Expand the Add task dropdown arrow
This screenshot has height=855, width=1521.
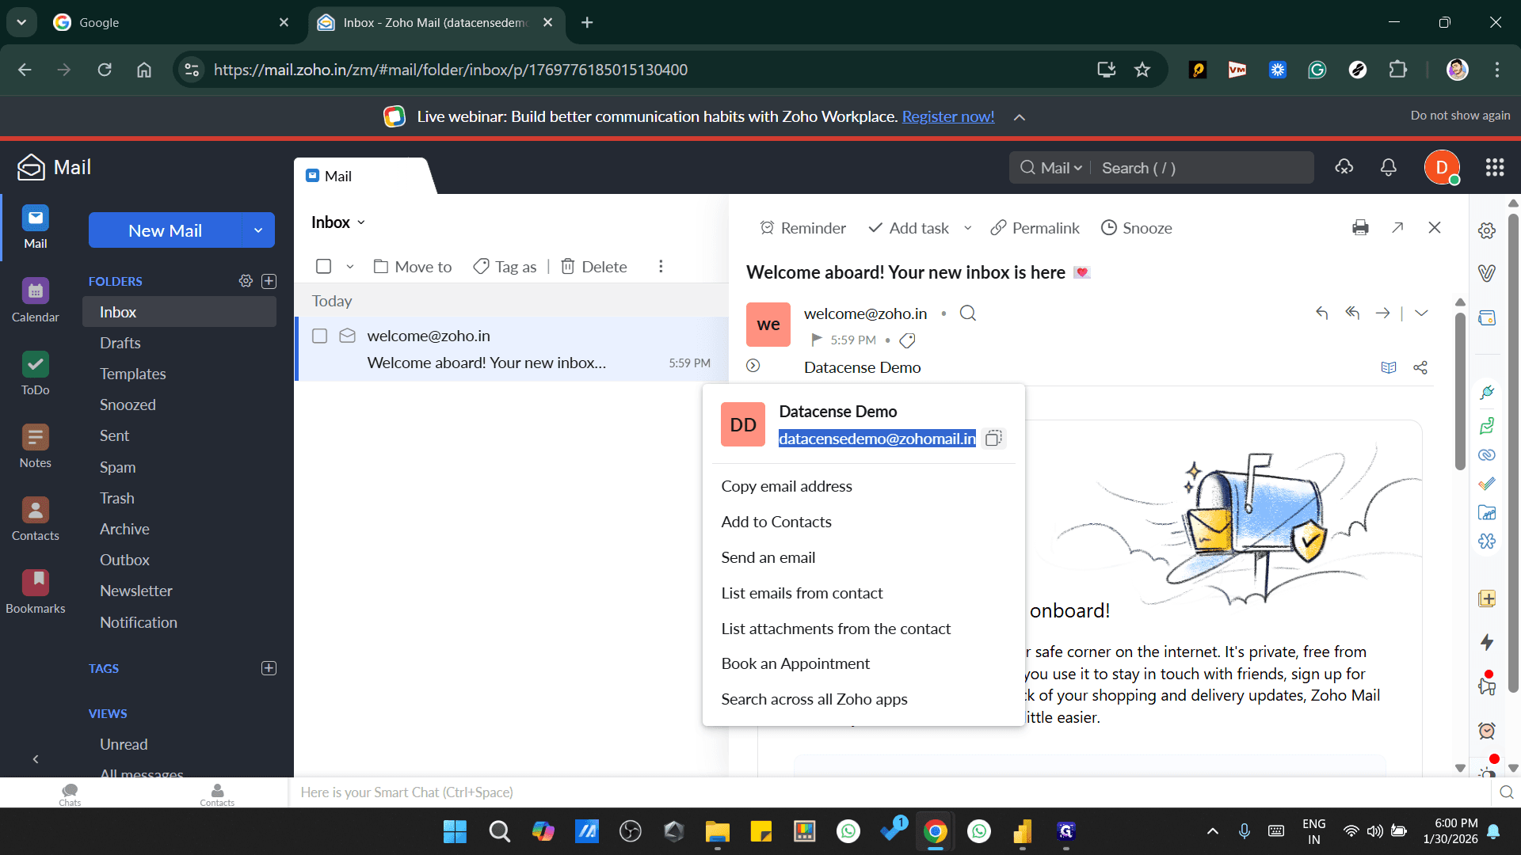(x=967, y=228)
